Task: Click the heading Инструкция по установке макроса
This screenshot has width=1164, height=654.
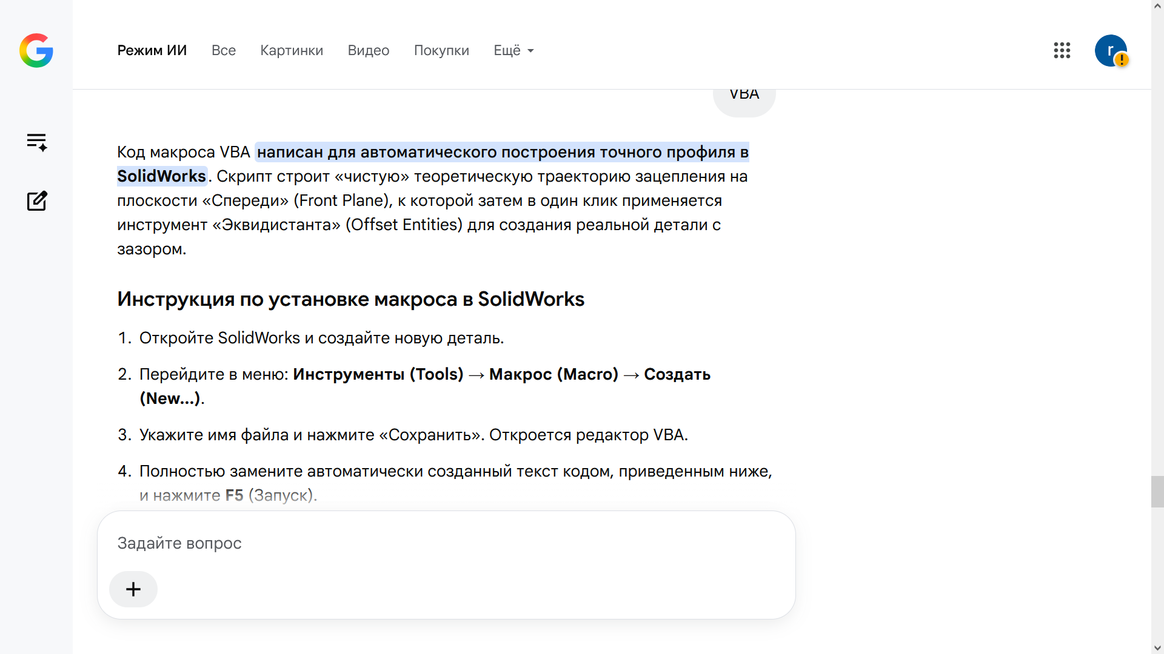Action: (x=351, y=299)
